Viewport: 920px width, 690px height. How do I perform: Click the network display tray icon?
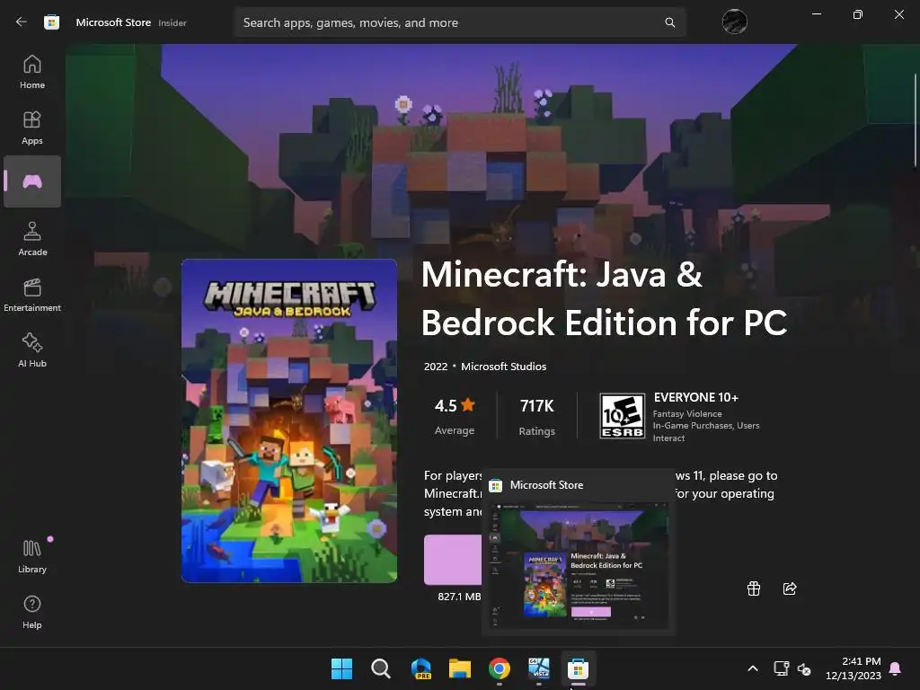point(781,668)
